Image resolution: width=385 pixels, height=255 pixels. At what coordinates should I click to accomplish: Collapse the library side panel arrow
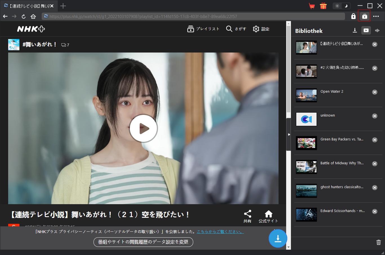coord(289,135)
